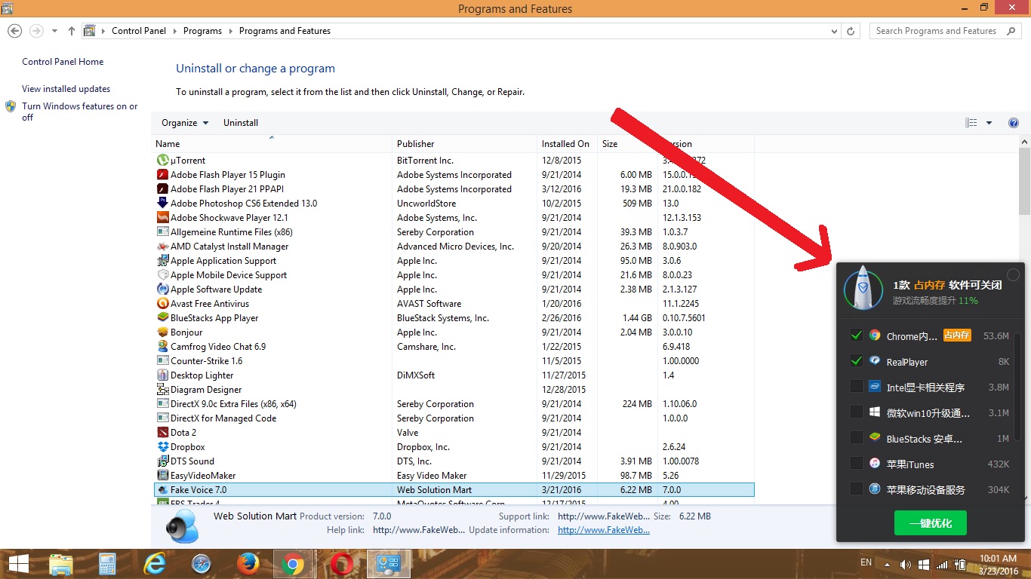
Task: Check the 苹果移动设备服务 checkbox
Action: click(x=857, y=489)
